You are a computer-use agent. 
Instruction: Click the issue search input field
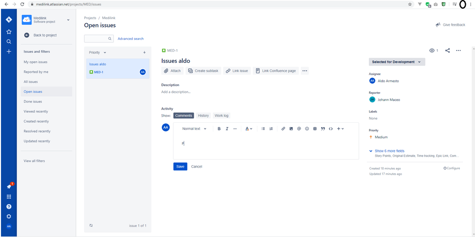coord(99,39)
